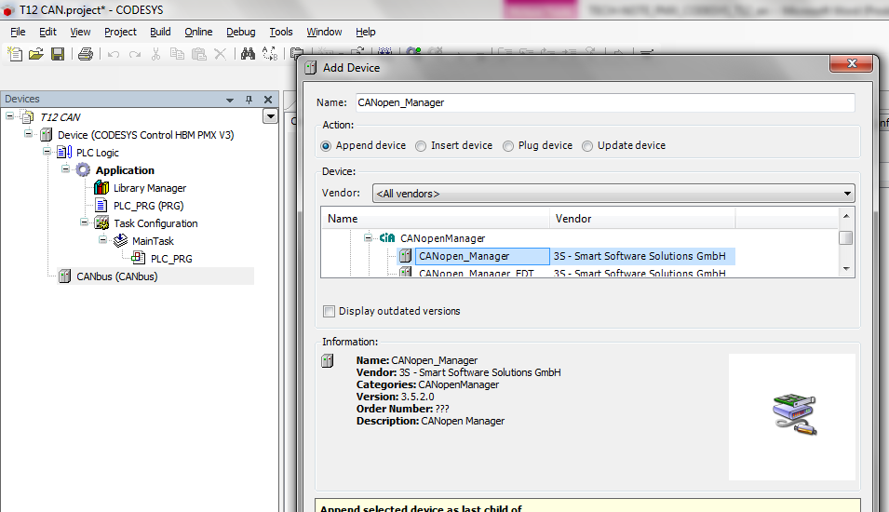Collapse the Application tree node
889x512 pixels.
pyautogui.click(x=65, y=169)
